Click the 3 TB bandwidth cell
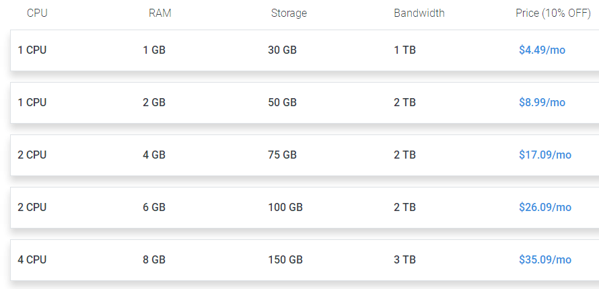 coord(404,259)
